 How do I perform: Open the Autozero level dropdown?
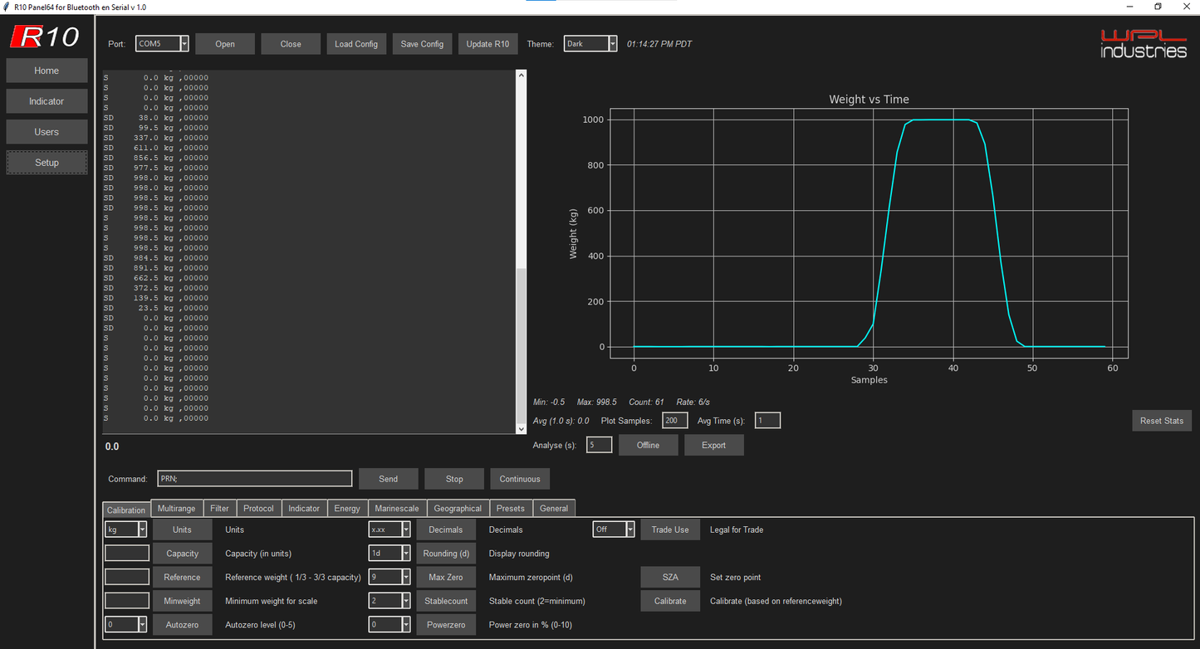[142, 624]
